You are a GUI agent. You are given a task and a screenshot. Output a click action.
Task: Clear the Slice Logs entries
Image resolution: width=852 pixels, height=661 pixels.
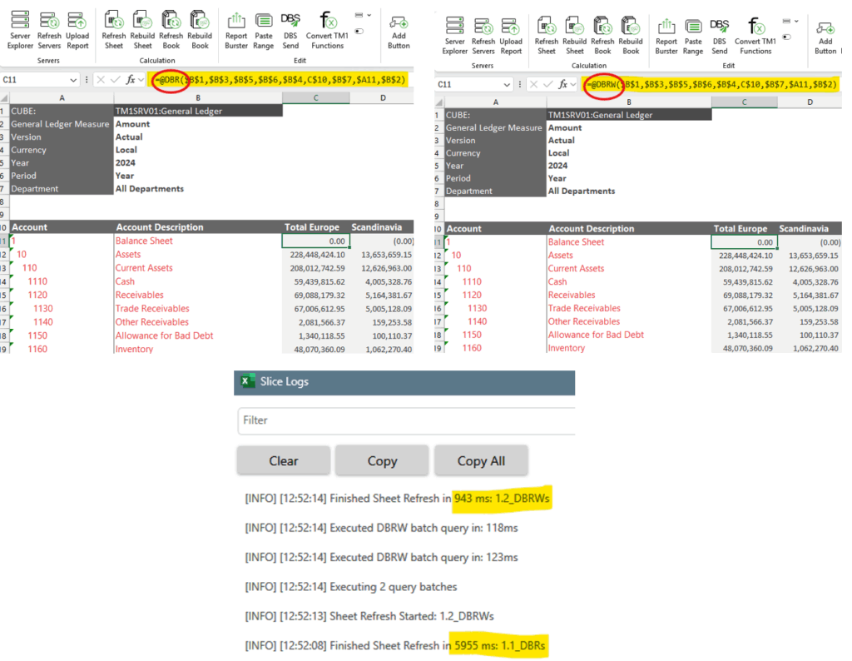284,461
